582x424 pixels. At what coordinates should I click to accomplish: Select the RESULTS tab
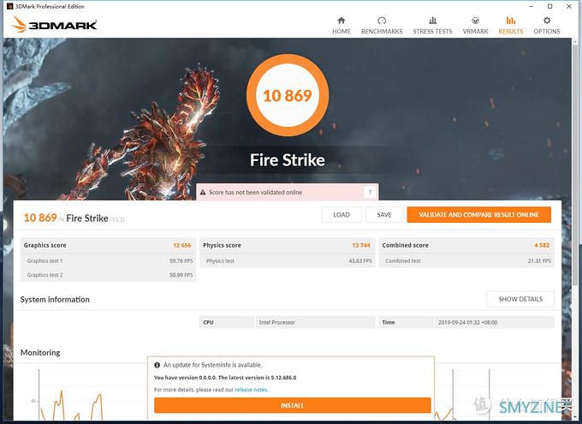511,26
